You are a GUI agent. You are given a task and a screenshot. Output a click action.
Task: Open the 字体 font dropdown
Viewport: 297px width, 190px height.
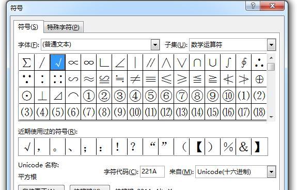(155, 45)
